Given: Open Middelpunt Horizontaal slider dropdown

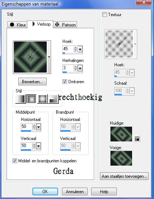Looking at the screenshot, I should click(39, 127).
